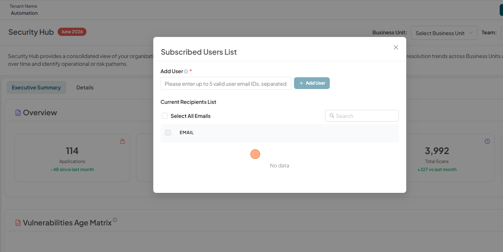
Task: Click the Add User button
Action: click(x=312, y=83)
